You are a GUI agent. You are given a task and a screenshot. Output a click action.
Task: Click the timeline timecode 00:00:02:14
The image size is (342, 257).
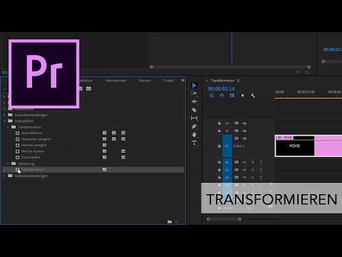coord(221,89)
